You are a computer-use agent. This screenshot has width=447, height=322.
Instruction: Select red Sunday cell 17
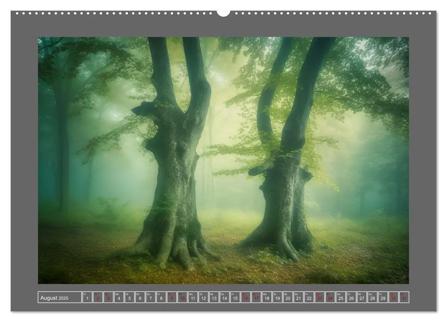click(x=256, y=298)
